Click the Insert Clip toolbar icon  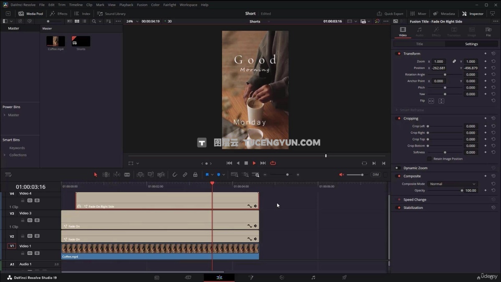pyautogui.click(x=140, y=175)
